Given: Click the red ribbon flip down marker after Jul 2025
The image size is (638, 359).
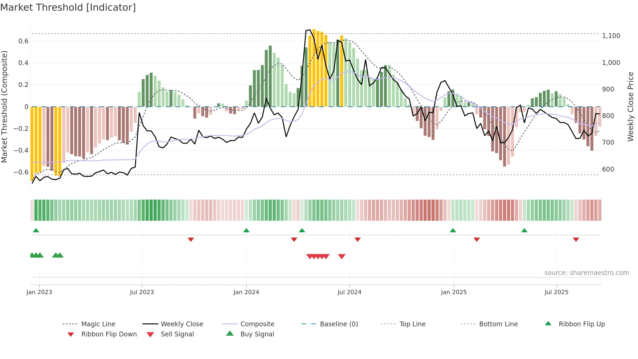Looking at the screenshot, I should tap(576, 240).
